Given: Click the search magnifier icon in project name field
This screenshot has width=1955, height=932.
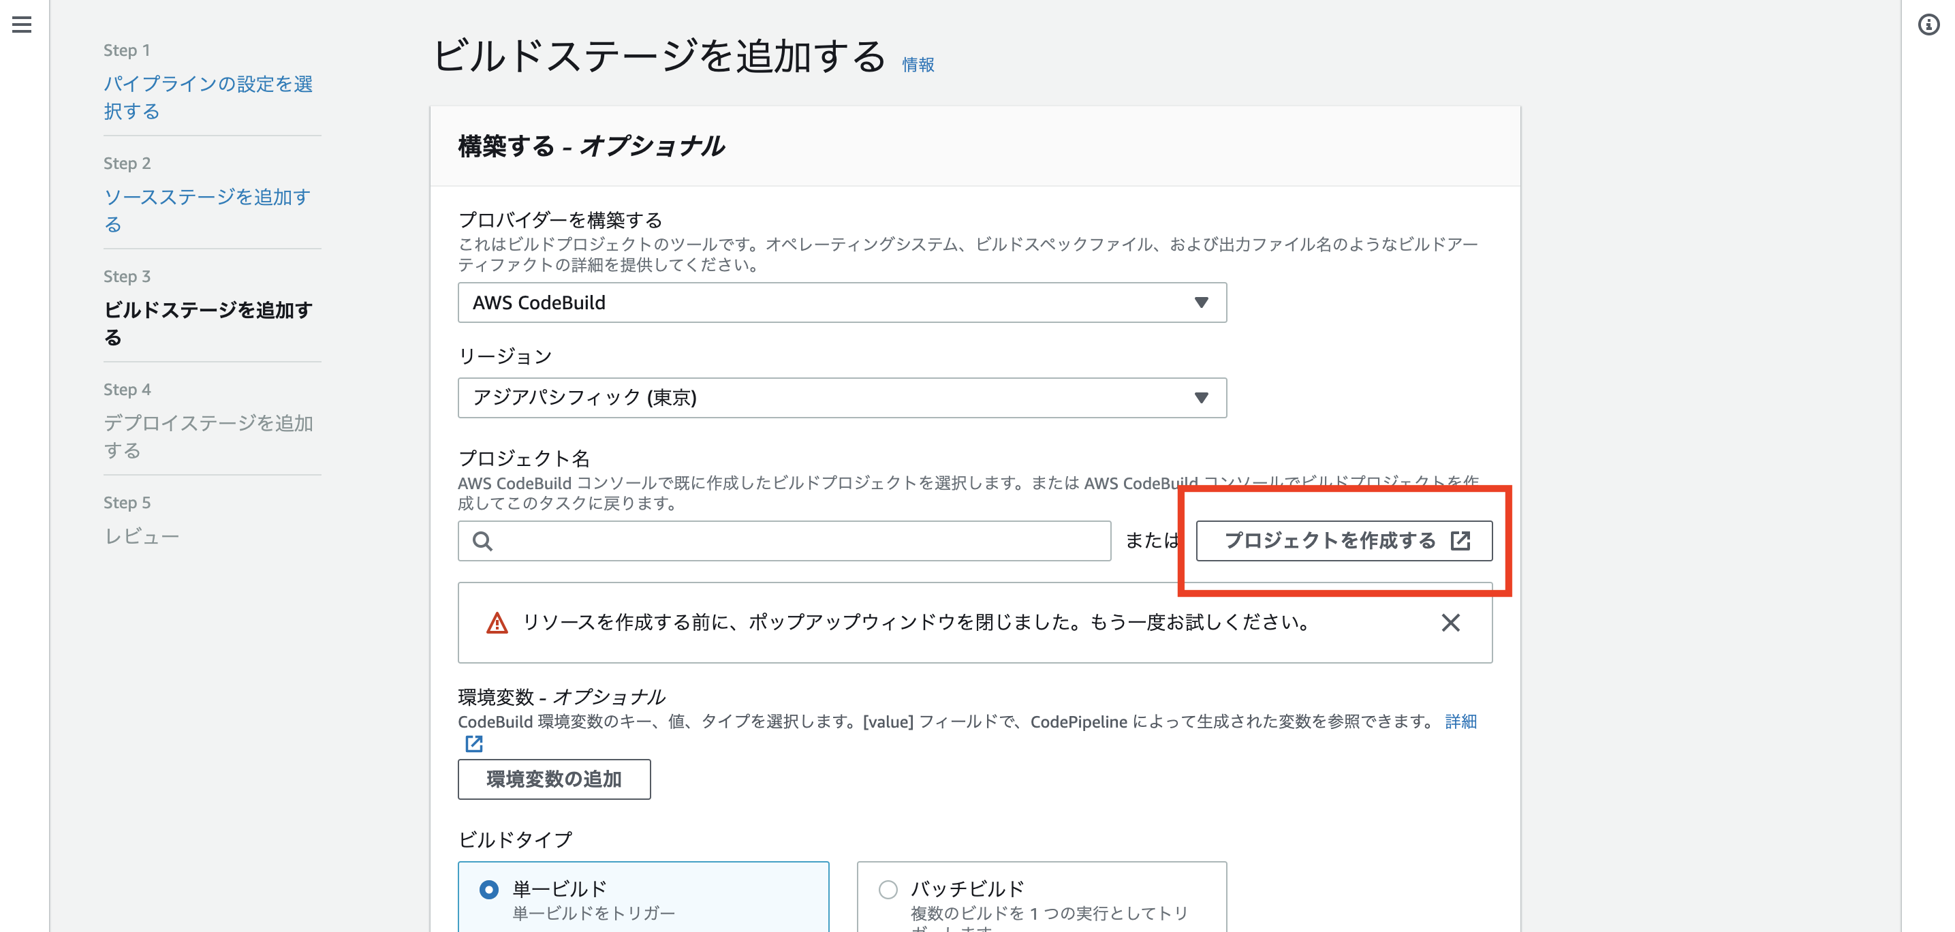Looking at the screenshot, I should click(x=483, y=541).
